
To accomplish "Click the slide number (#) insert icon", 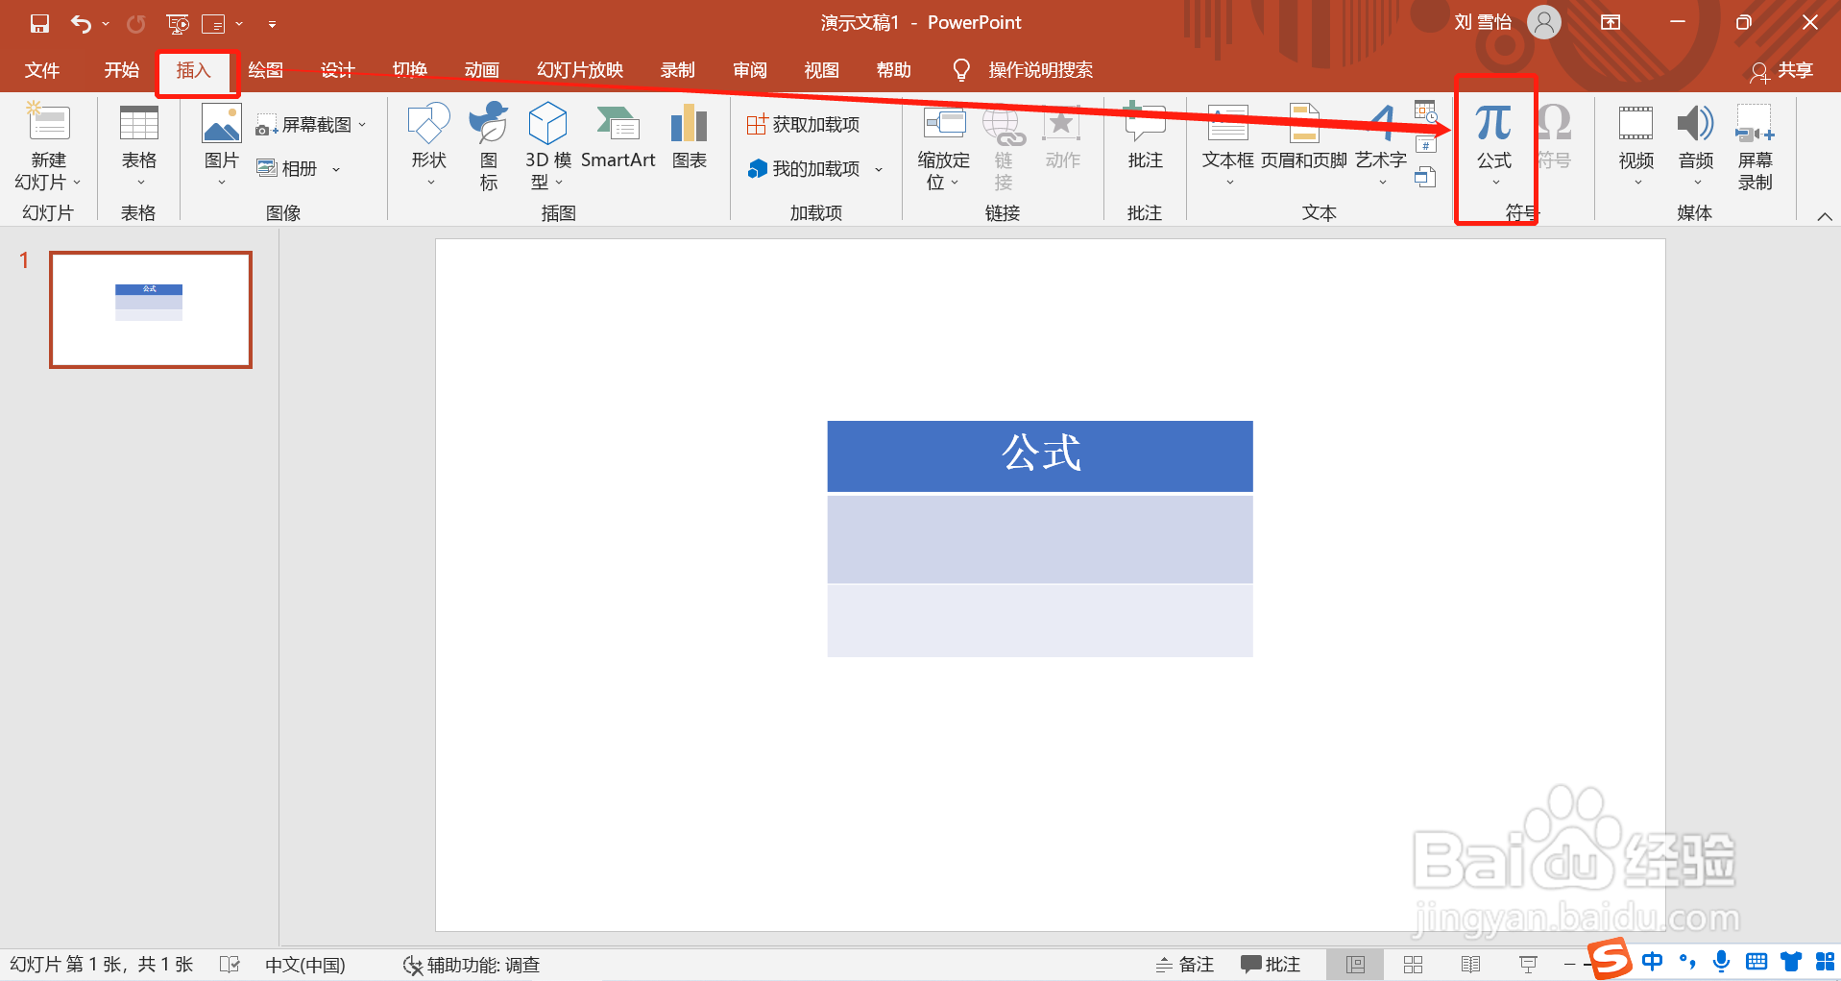I will [1426, 145].
